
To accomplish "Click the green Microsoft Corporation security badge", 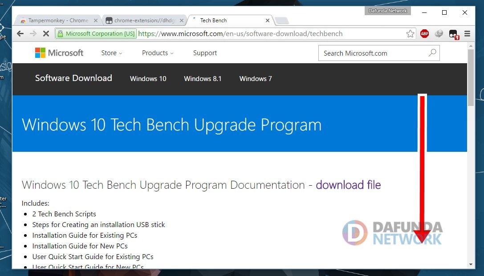I will (x=95, y=34).
